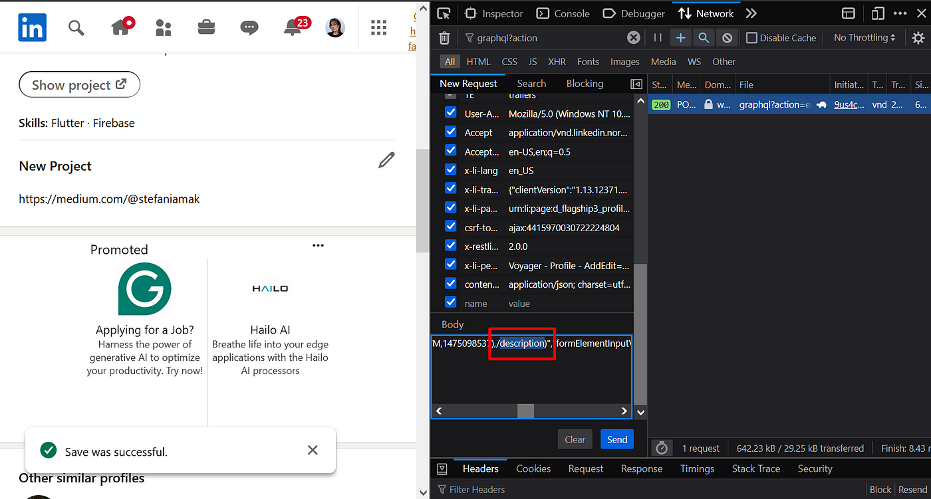Open the Search side panel tab

(531, 84)
